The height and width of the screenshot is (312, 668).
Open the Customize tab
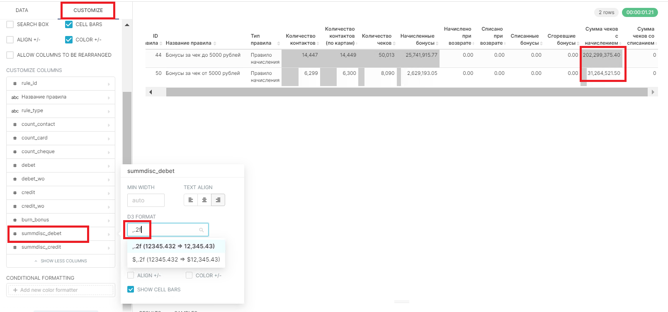pyautogui.click(x=88, y=10)
